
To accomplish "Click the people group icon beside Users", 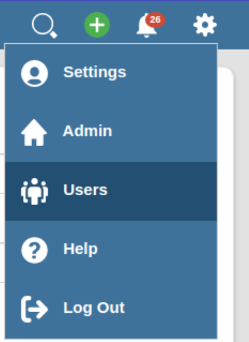I will [x=35, y=192].
